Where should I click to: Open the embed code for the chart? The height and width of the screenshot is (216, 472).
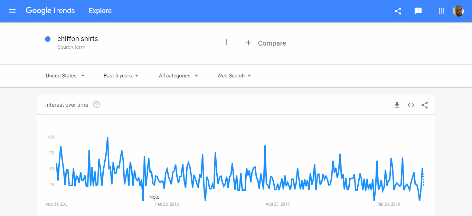pyautogui.click(x=410, y=105)
